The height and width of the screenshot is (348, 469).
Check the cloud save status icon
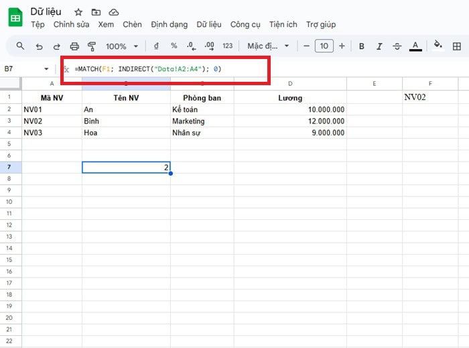[113, 12]
